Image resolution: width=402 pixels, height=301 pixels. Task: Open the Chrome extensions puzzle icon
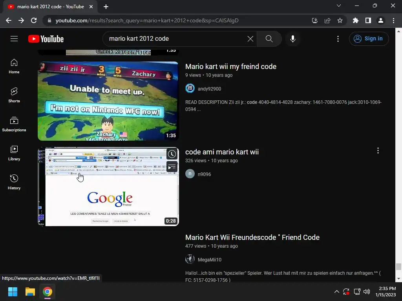[355, 20]
